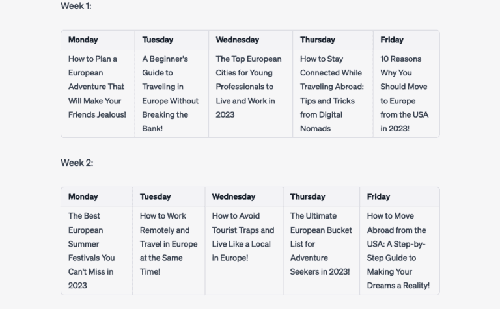Image resolution: width=500 pixels, height=309 pixels.
Task: Select Week 1 Friday column header
Action: click(x=392, y=40)
